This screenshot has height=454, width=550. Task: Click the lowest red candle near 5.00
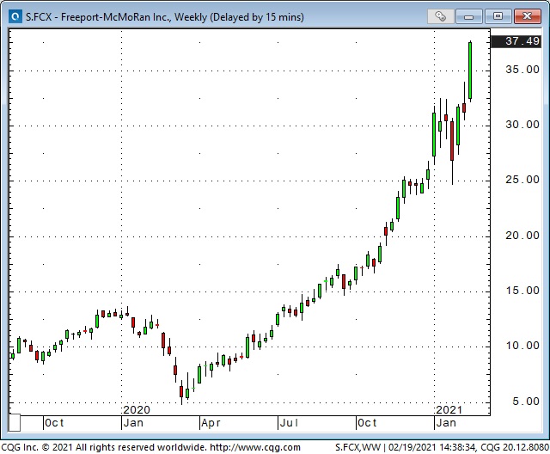tap(181, 391)
